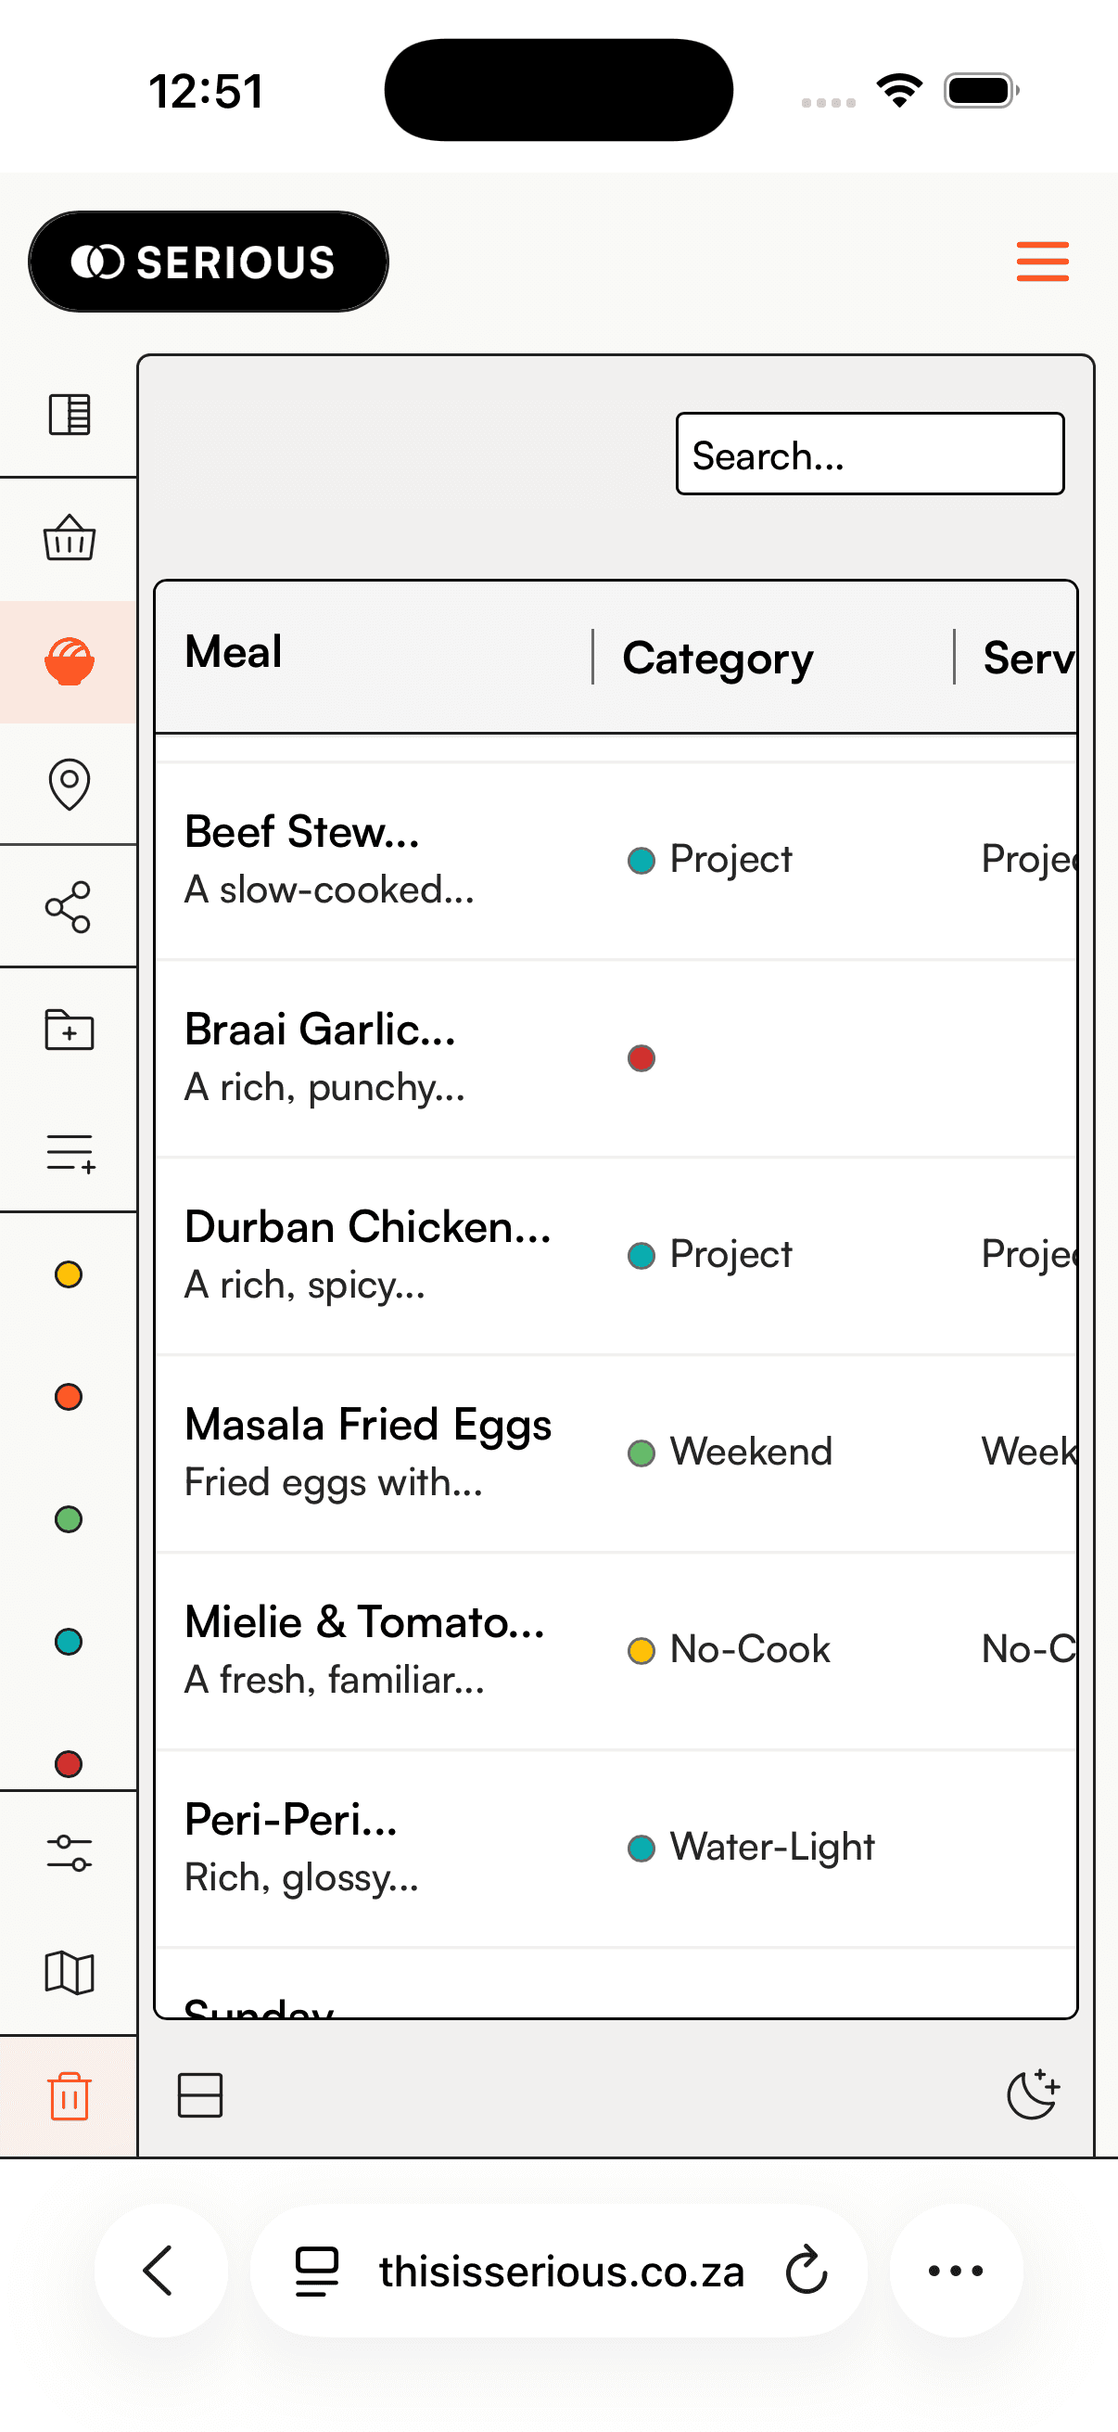Open the location pin icon
This screenshot has height=2432, width=1118.
[x=69, y=784]
